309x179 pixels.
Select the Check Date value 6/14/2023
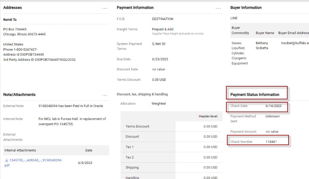coord(273,106)
